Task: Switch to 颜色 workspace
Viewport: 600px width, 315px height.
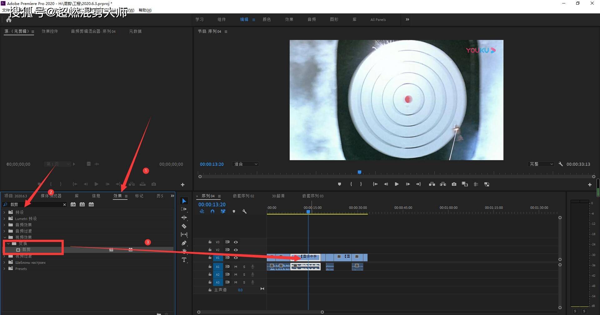Action: (x=267, y=19)
